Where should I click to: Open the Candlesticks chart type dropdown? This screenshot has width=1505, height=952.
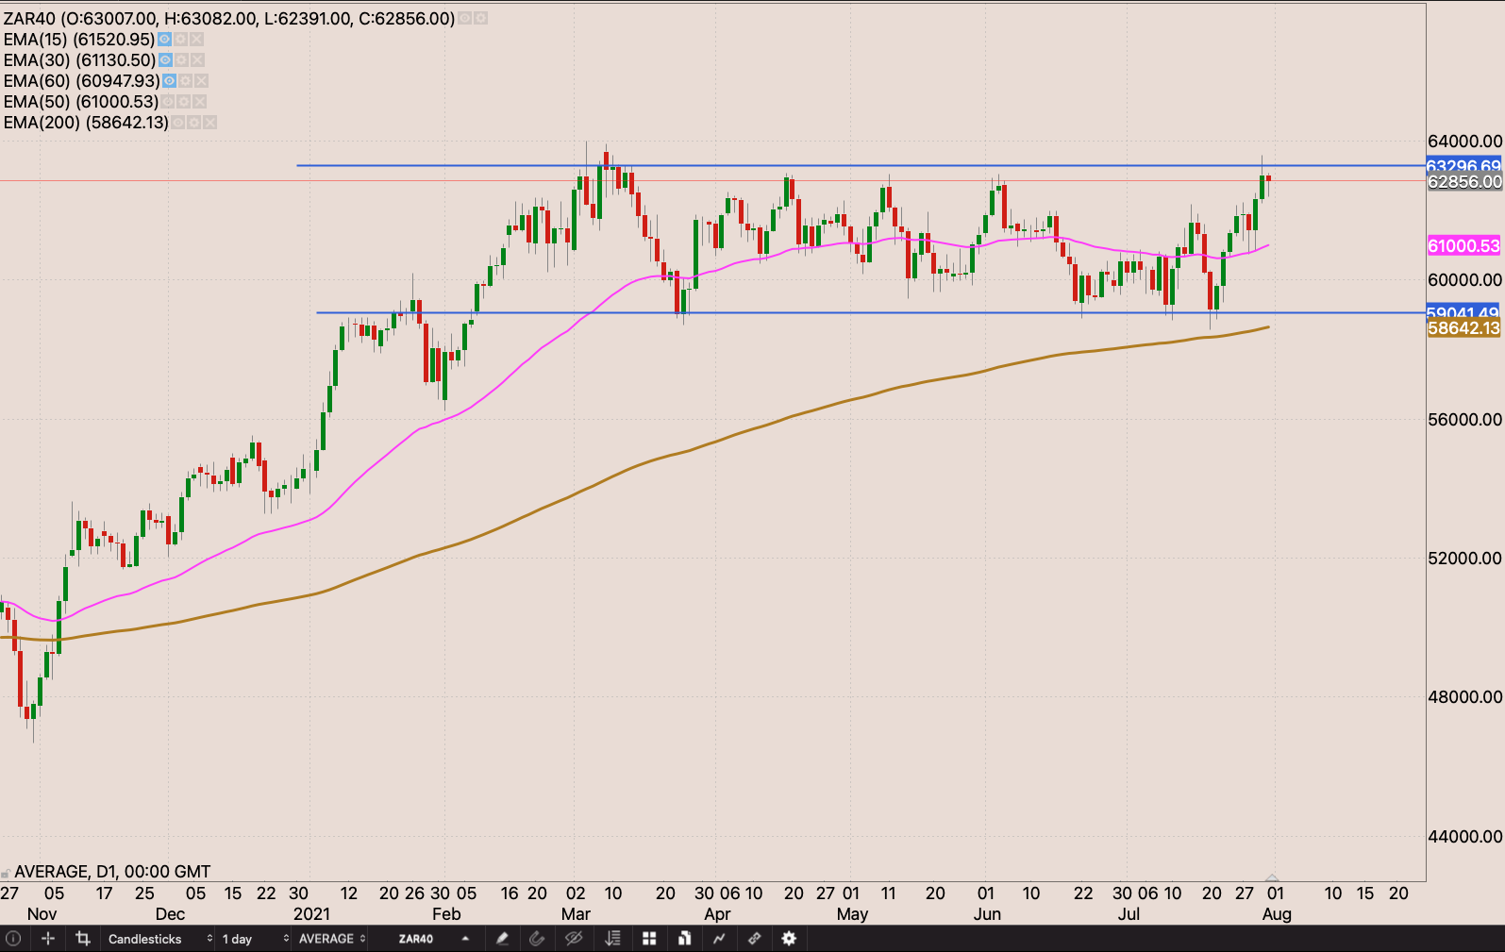point(159,938)
